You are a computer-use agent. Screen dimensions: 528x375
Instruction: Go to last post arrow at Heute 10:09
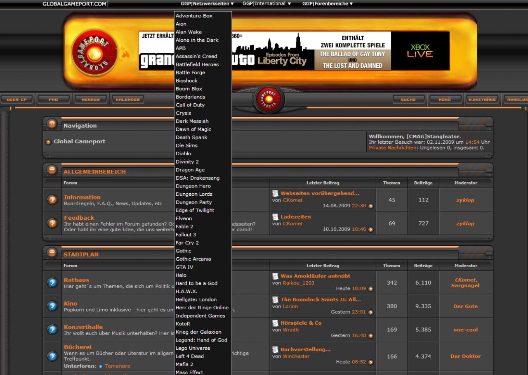[x=371, y=289]
